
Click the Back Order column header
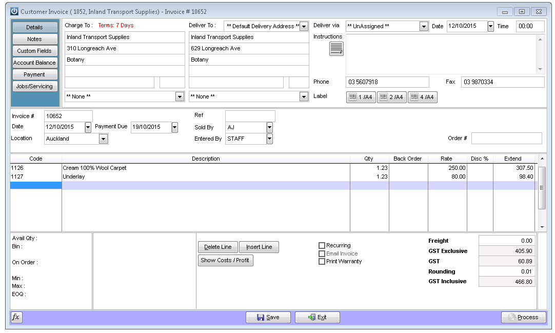(408, 159)
